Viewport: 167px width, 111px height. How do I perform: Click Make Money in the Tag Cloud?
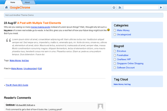tap(119, 84)
